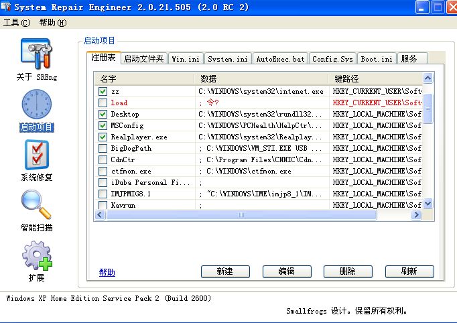Image resolution: width=457 pixels, height=323 pixels.
Task: Open the 系统修复 checklist icon
Action: click(37, 155)
